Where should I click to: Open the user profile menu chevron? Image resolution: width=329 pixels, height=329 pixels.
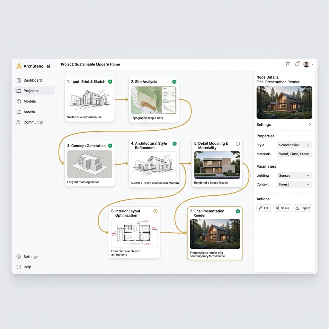click(x=313, y=64)
